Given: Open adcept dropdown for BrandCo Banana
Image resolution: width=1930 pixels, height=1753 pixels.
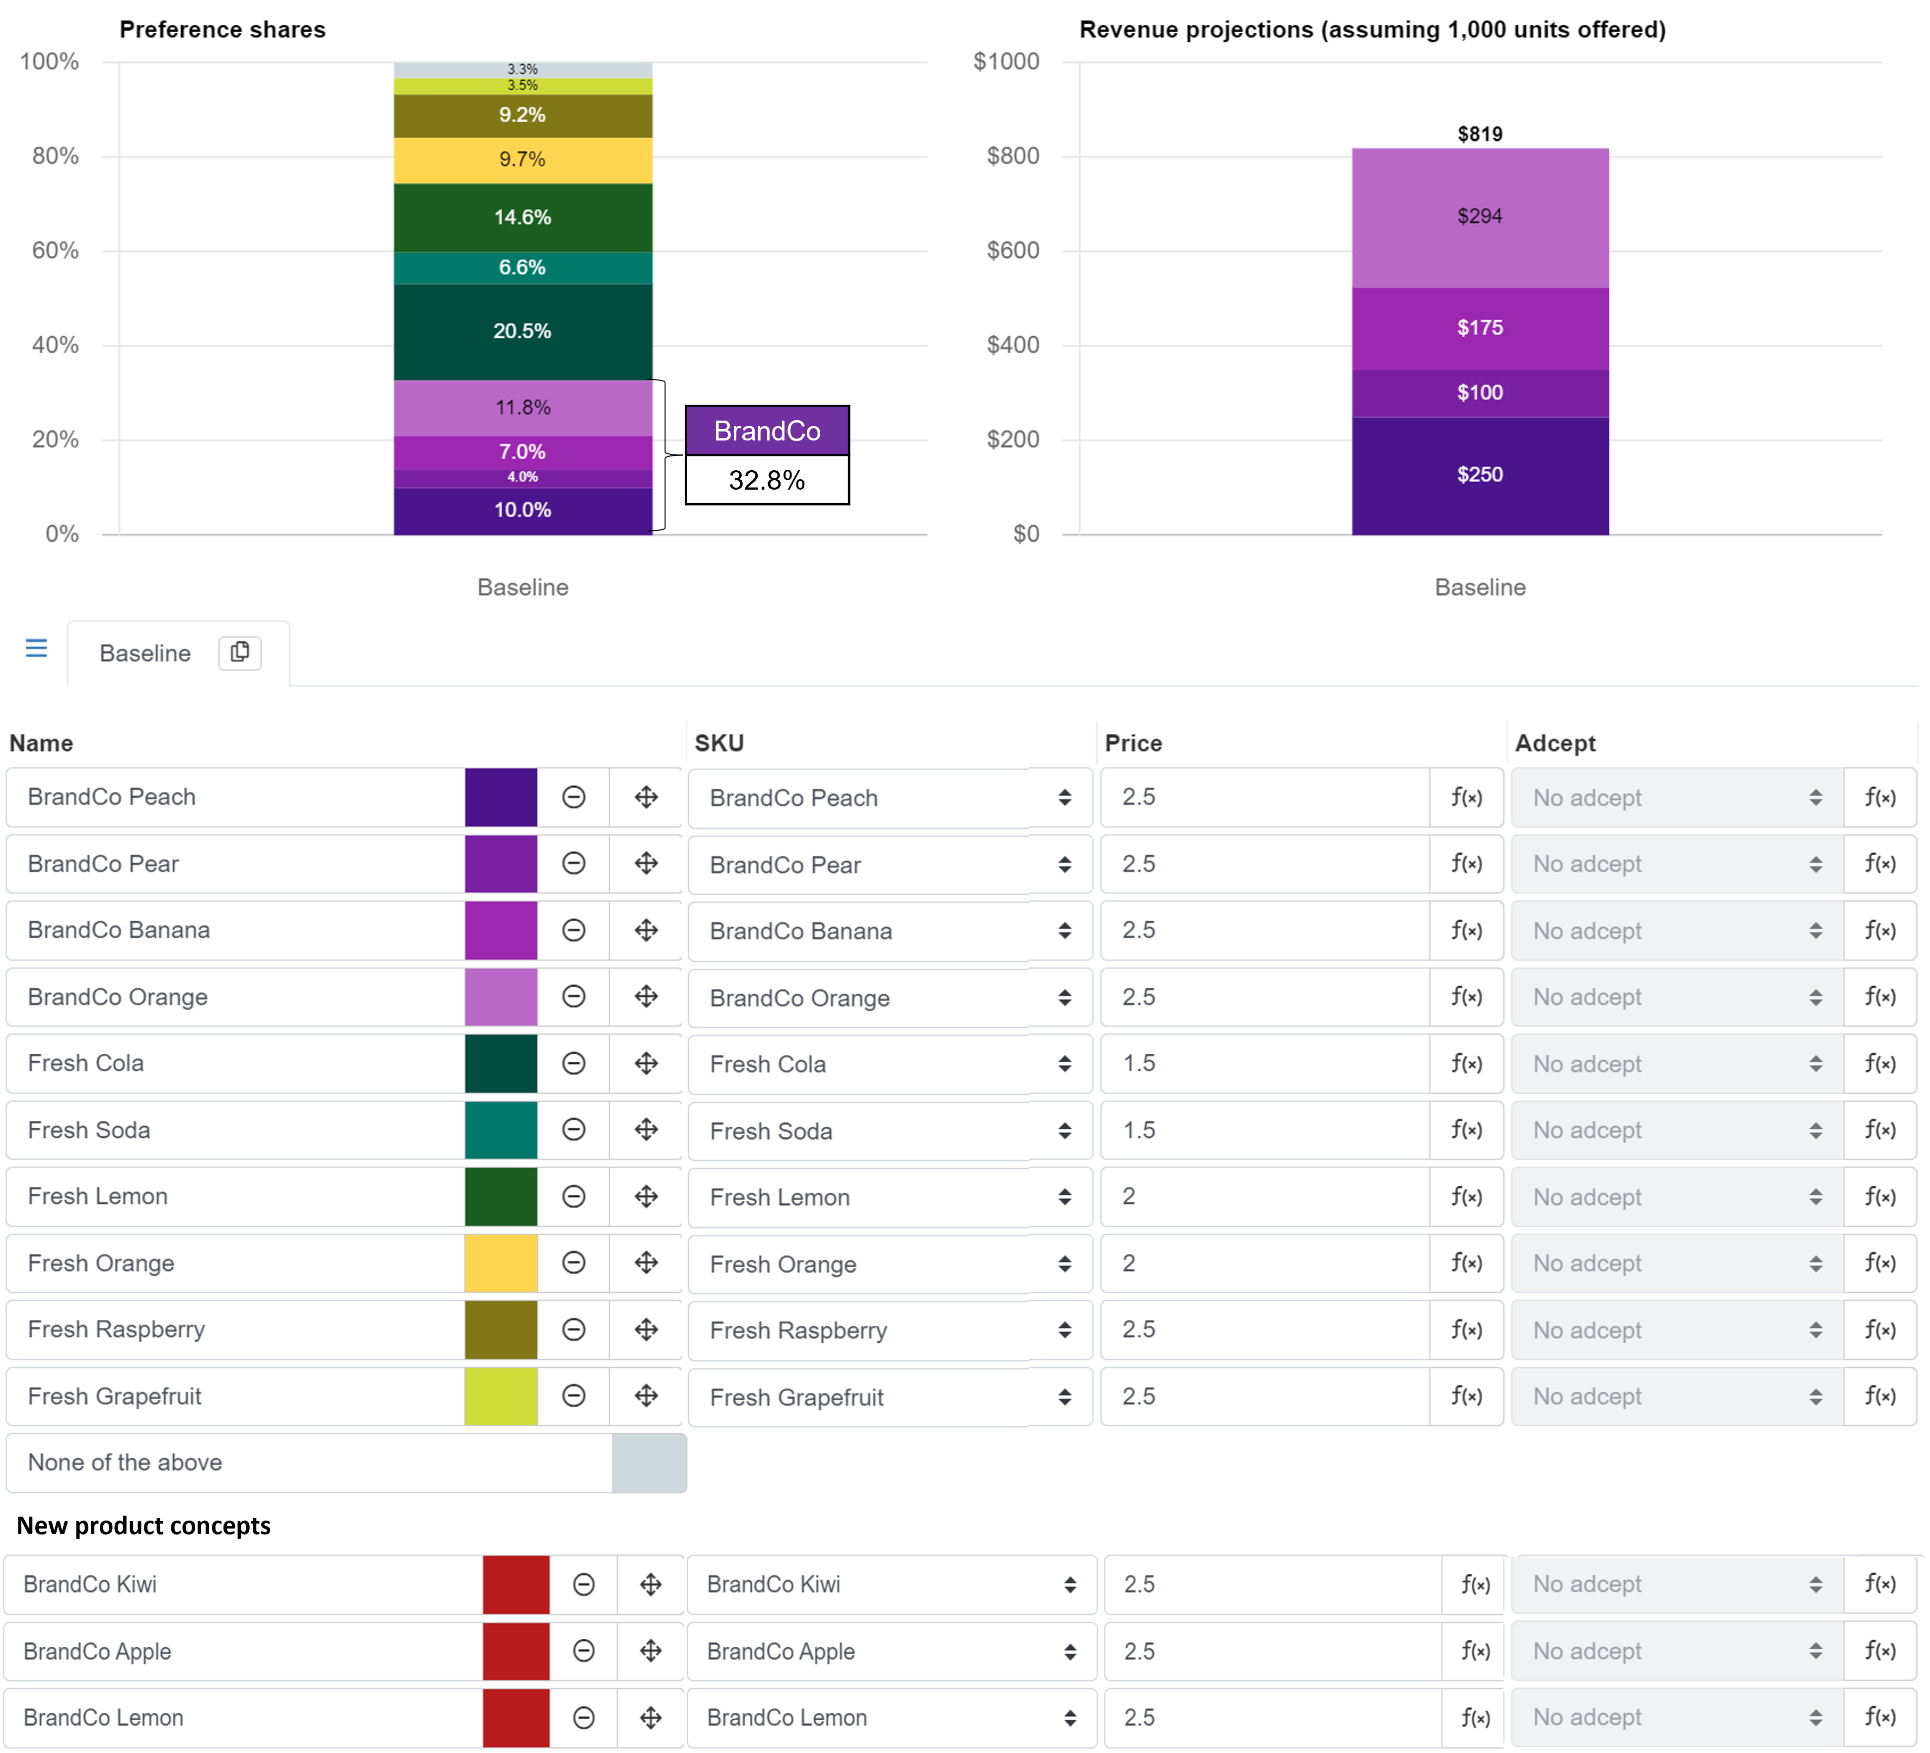Looking at the screenshot, I should 1678,931.
